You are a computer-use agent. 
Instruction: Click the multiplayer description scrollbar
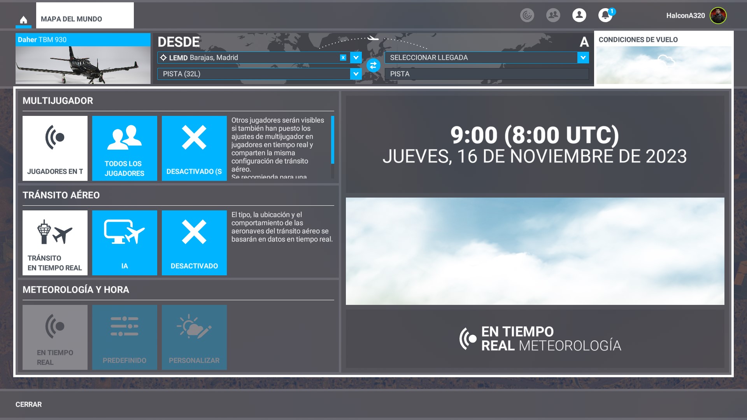333,140
